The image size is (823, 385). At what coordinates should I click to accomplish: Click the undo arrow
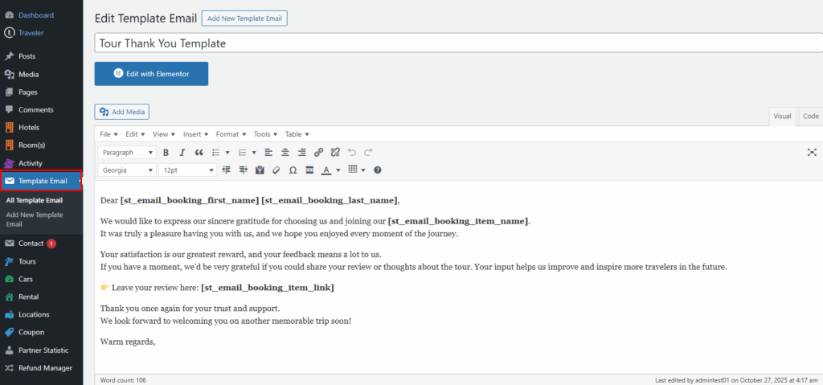(x=352, y=152)
